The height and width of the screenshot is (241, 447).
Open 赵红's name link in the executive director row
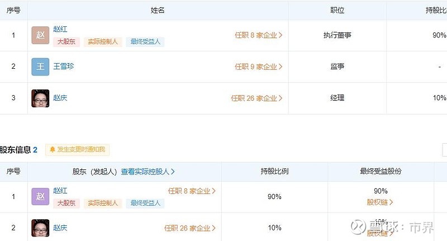[x=60, y=29]
